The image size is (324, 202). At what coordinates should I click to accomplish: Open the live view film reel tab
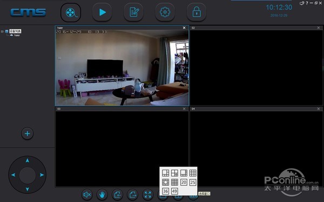point(71,12)
